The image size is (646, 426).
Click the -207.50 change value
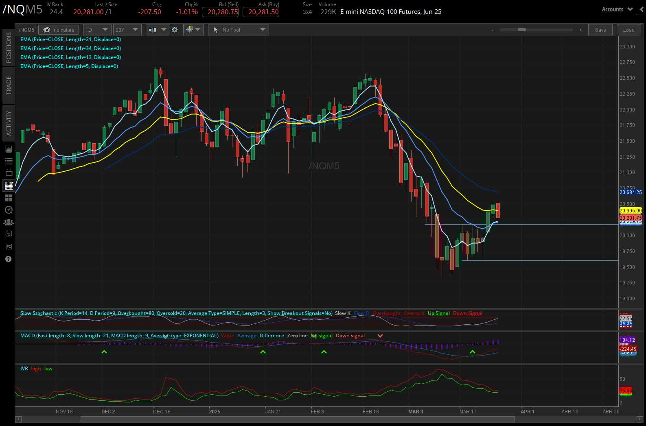coord(149,12)
